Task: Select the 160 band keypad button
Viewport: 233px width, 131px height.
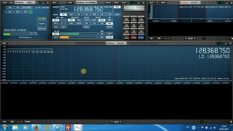Action: point(126,19)
